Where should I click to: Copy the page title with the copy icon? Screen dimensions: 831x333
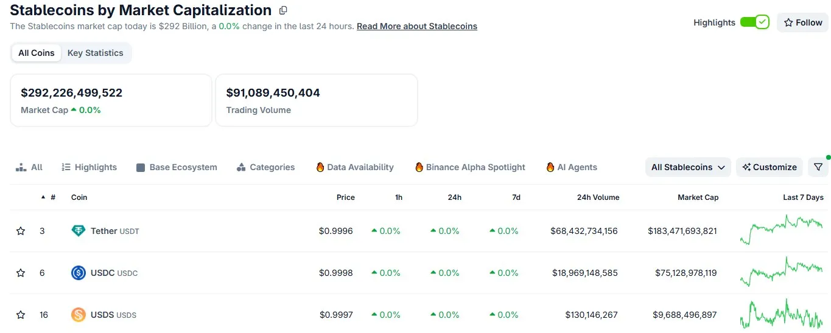[x=283, y=10]
